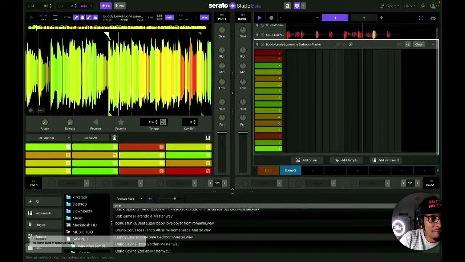This screenshot has height=262, width=465.
Task: Enable the vocal stem microphone icon
Action: (76, 17)
